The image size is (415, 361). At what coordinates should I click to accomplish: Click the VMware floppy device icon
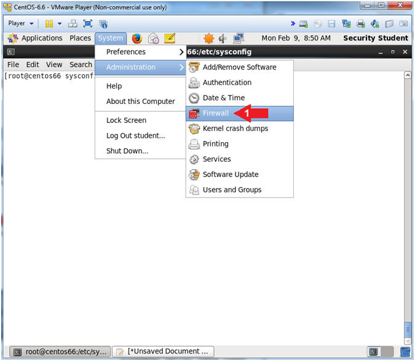[331, 24]
